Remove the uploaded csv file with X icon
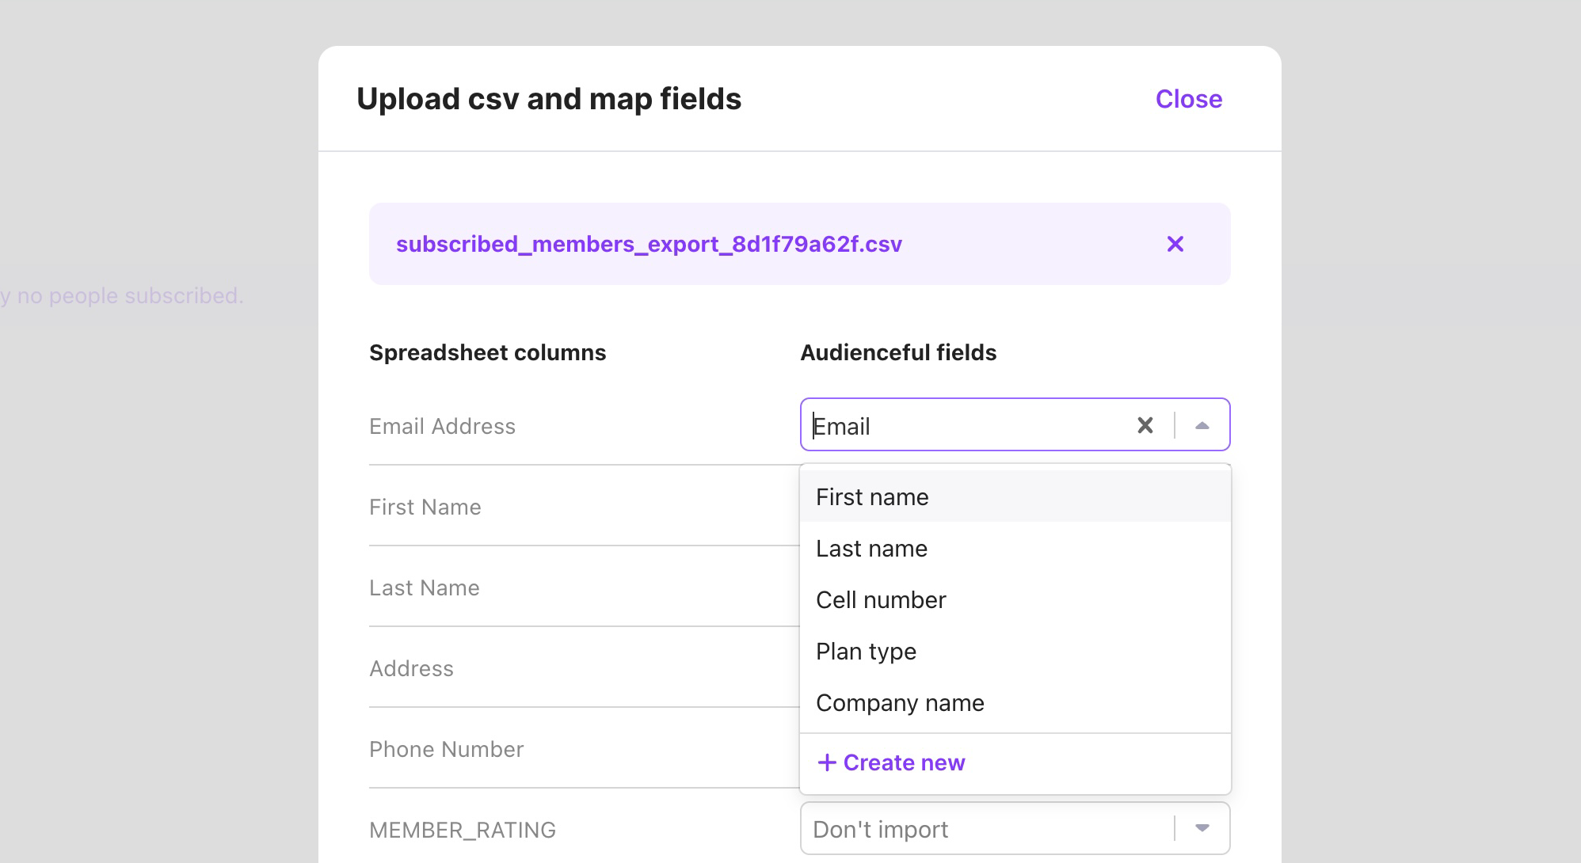Screen dimensions: 1581x863 point(1175,244)
